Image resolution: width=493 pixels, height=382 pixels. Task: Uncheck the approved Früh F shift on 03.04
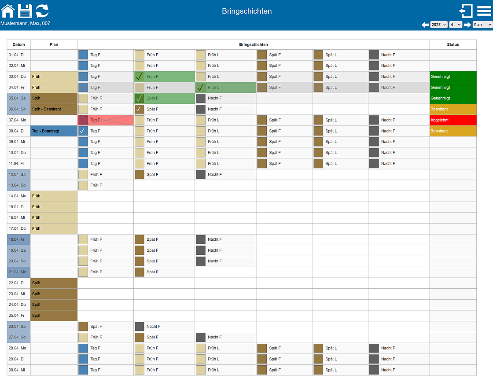pos(140,77)
